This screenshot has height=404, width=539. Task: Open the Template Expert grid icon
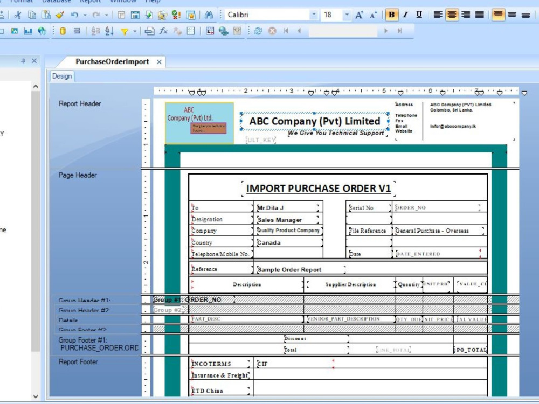[x=191, y=31]
